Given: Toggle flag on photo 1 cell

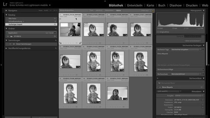Looking at the screenshot, I should pyautogui.click(x=60, y=19).
